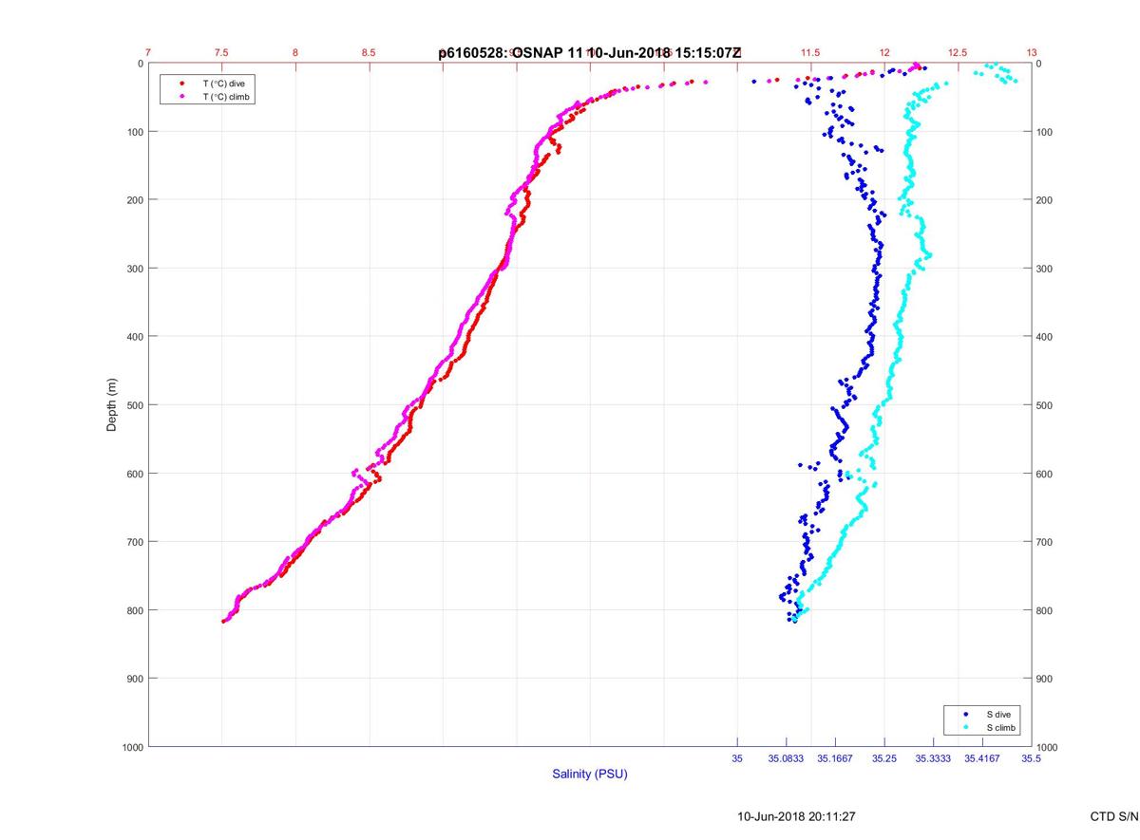The image size is (1140, 840).
Task: Click the '35.5' salinity tick label
Action: click(1032, 759)
